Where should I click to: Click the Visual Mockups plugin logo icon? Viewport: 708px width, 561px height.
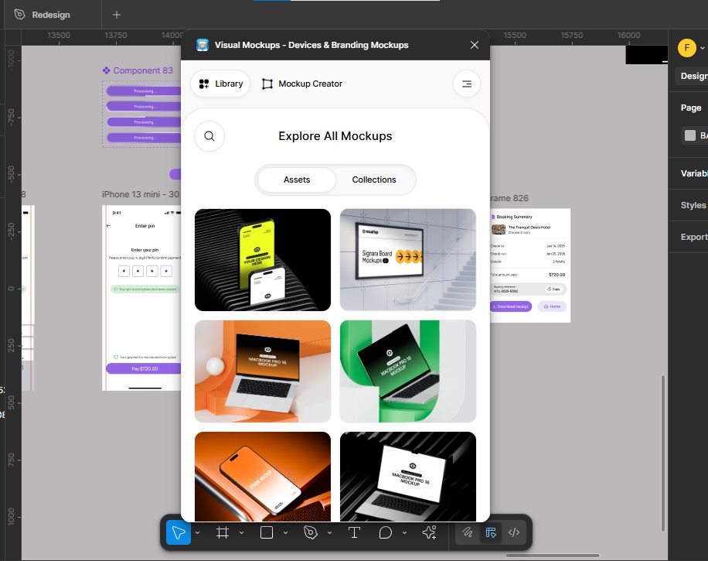[203, 45]
